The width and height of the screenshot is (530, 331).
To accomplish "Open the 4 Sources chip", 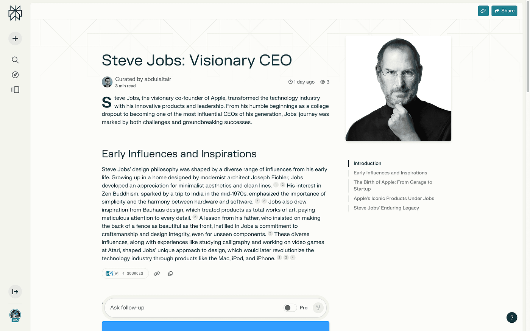I will [125, 274].
